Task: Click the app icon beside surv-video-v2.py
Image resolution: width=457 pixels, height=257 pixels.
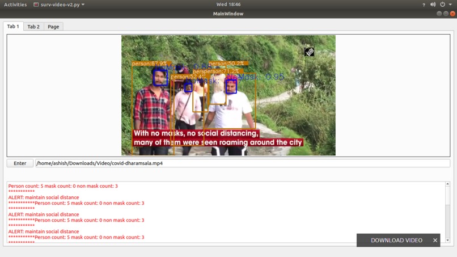Action: point(36,5)
